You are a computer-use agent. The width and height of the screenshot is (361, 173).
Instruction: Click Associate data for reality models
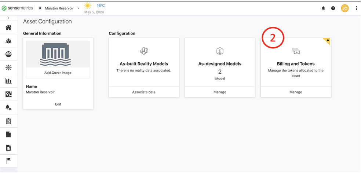coord(144,92)
